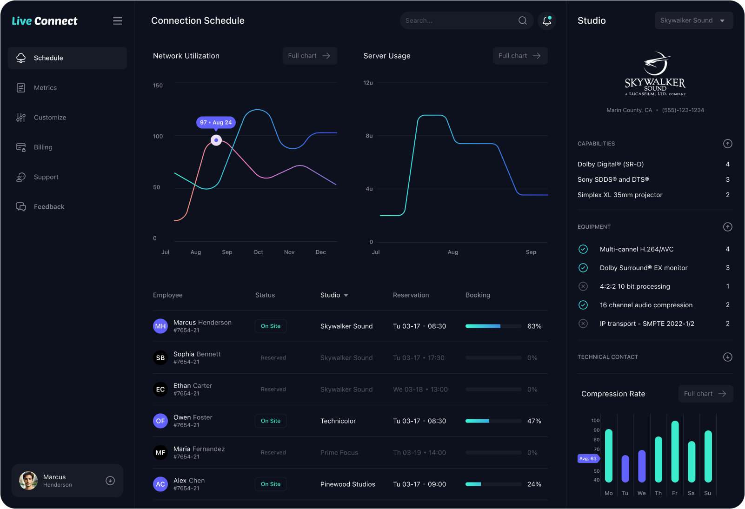745x509 pixels.
Task: Open the Skywalker Sound studio dropdown
Action: pyautogui.click(x=693, y=20)
